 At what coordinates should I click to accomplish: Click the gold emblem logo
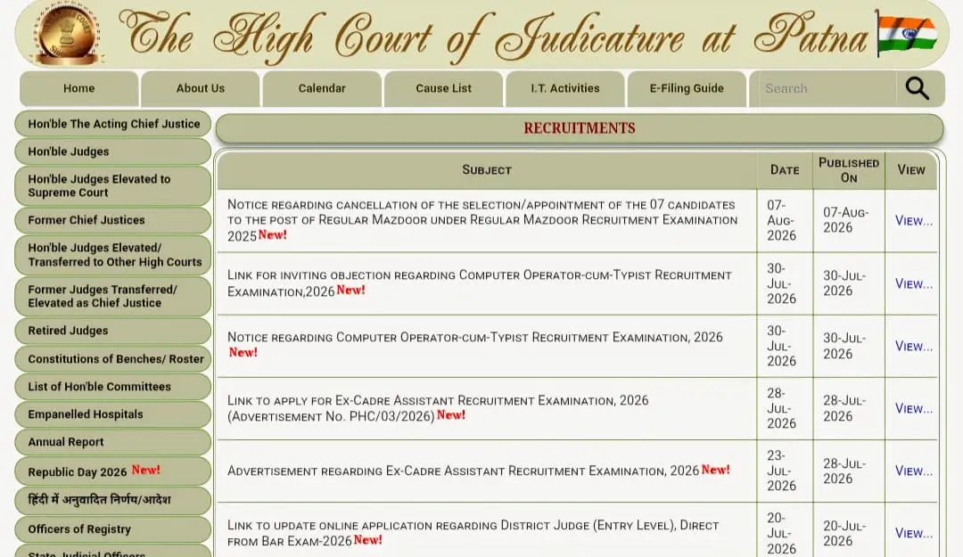click(67, 33)
